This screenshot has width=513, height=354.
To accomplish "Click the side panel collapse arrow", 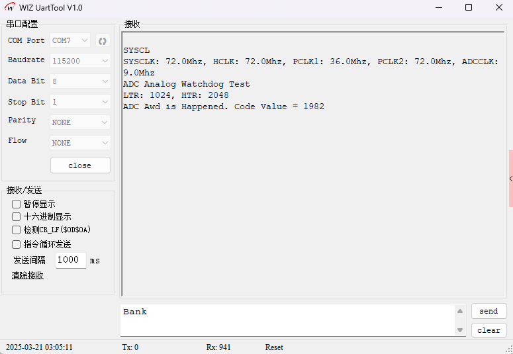I will click(x=510, y=179).
